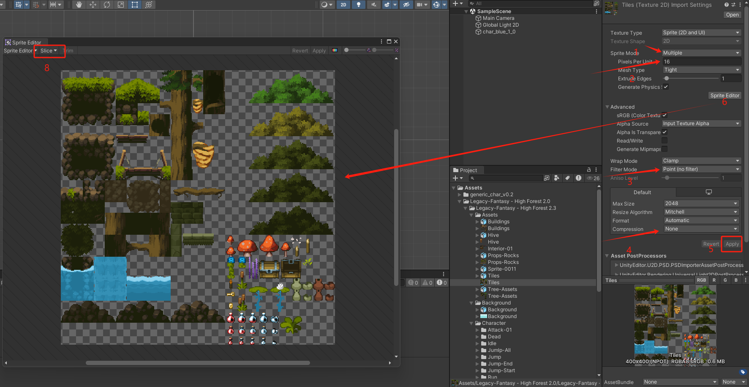Open SampleScene options kebab menu
The image size is (749, 387).
(x=596, y=11)
